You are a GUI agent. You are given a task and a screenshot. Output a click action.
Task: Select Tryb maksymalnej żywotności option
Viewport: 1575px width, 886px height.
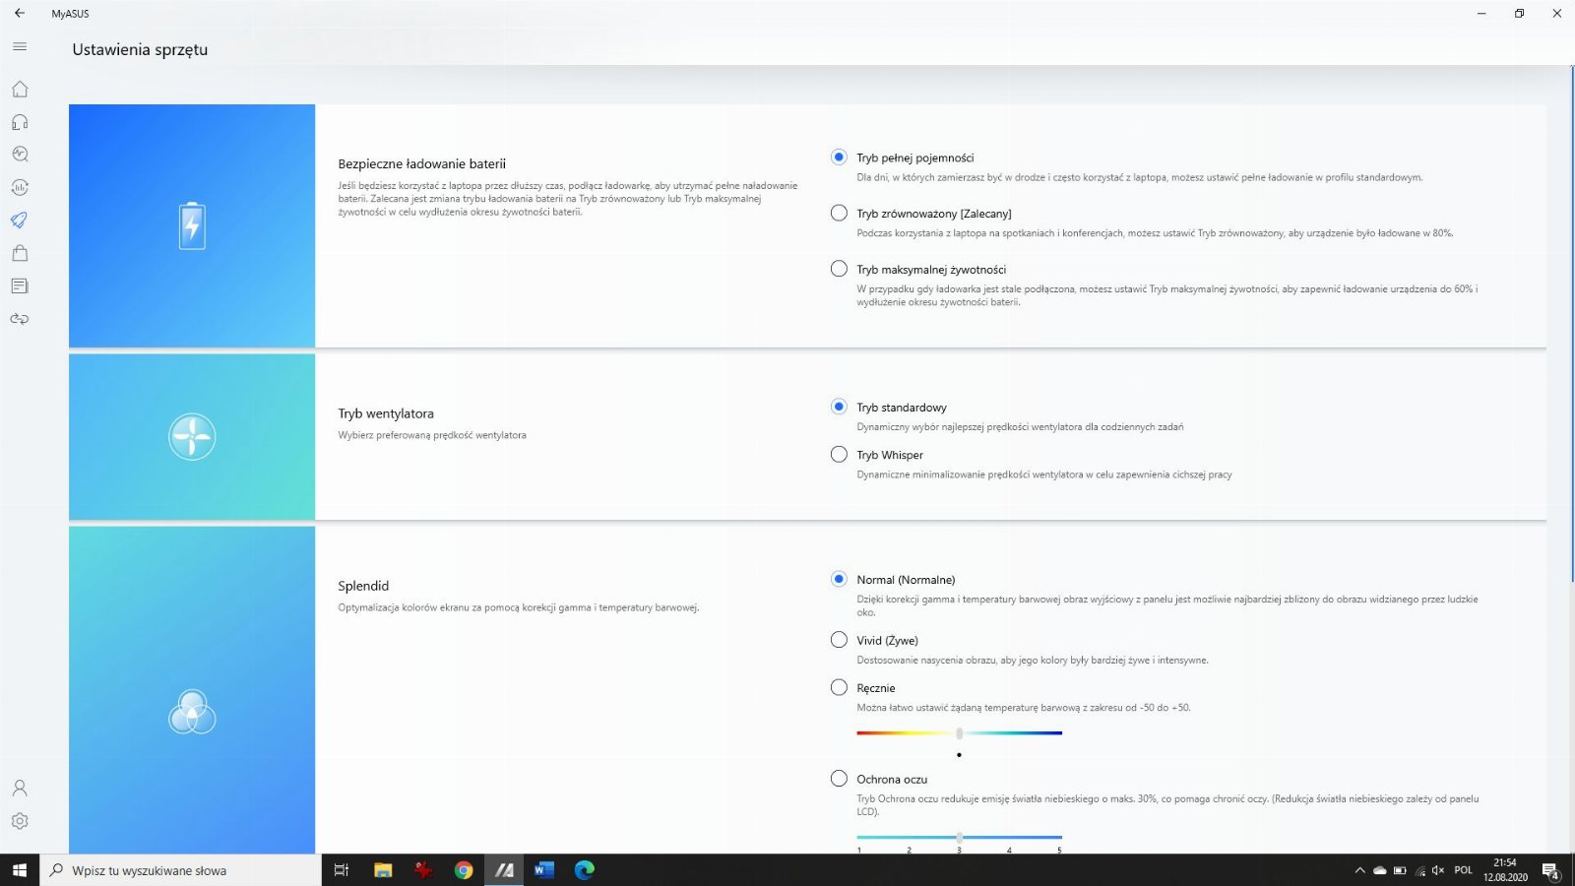(x=839, y=269)
